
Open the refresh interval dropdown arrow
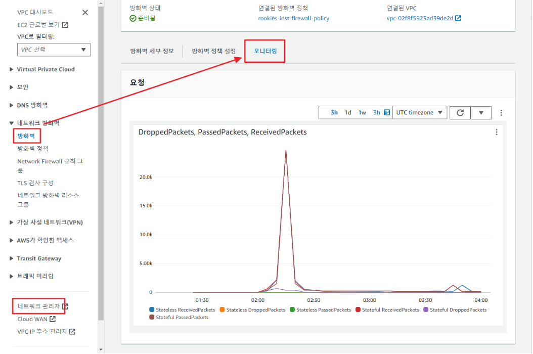click(481, 113)
